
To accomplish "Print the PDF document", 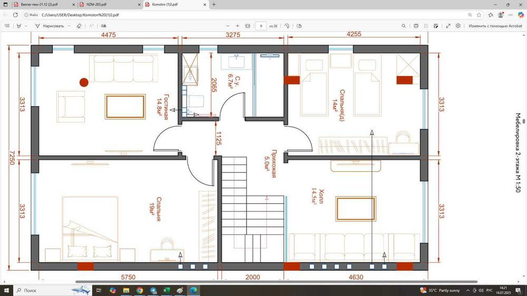I will click(x=416, y=26).
